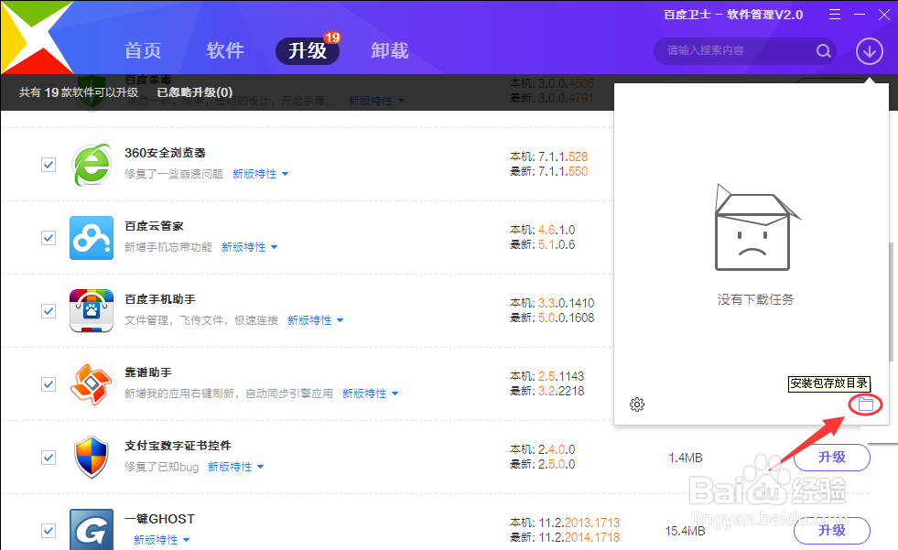This screenshot has height=550, width=898.
Task: Open the 360安全浏览器 app icon
Action: click(91, 164)
